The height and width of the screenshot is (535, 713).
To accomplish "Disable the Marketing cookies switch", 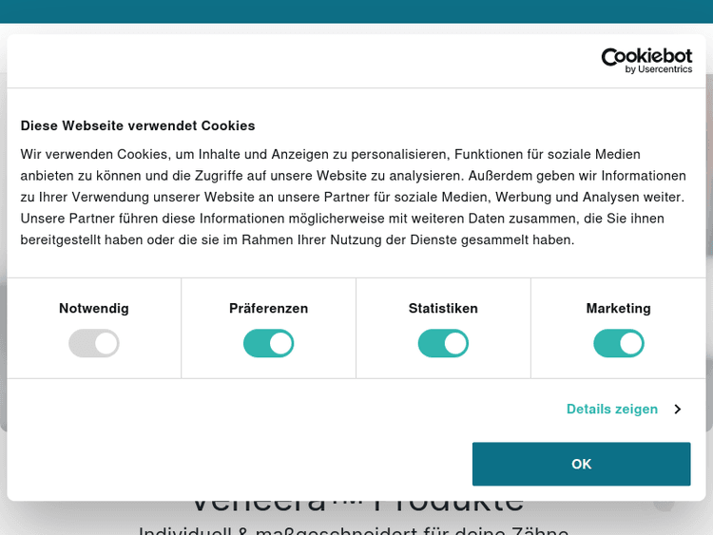I will tap(619, 343).
